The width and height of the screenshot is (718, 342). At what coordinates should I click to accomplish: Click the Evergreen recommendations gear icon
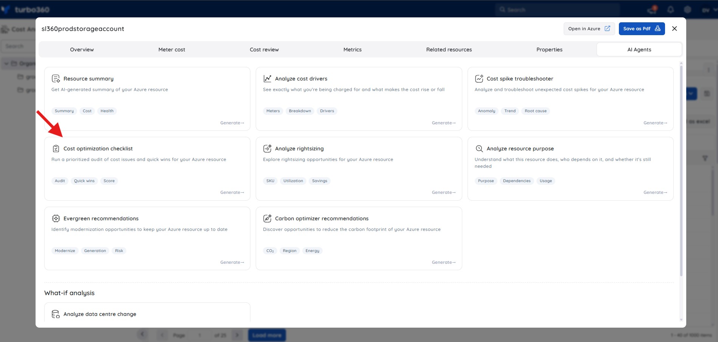point(56,218)
